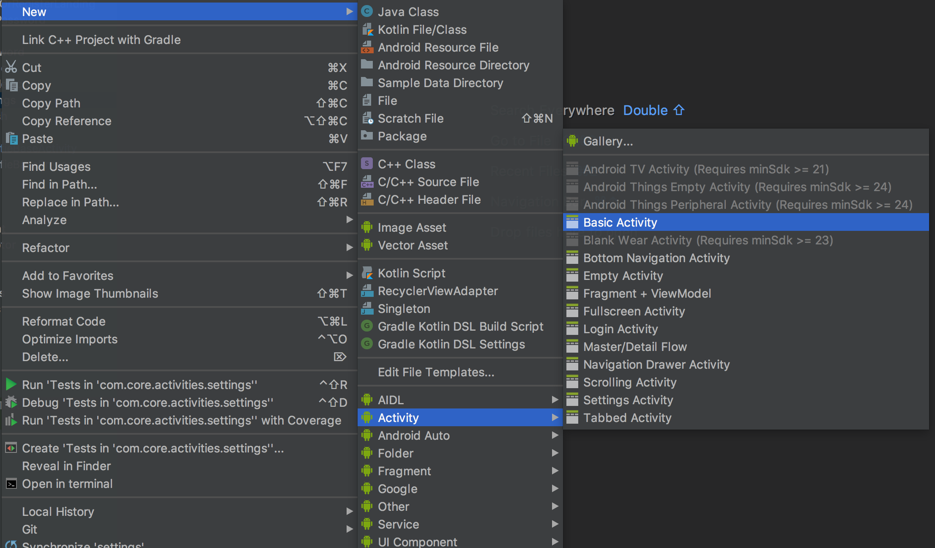Click the Package icon
935x548 pixels.
point(367,135)
